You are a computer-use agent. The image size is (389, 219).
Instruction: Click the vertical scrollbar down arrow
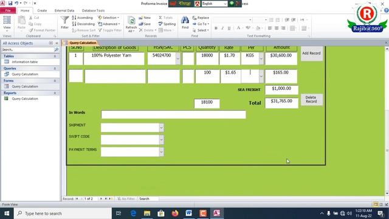pyautogui.click(x=387, y=193)
